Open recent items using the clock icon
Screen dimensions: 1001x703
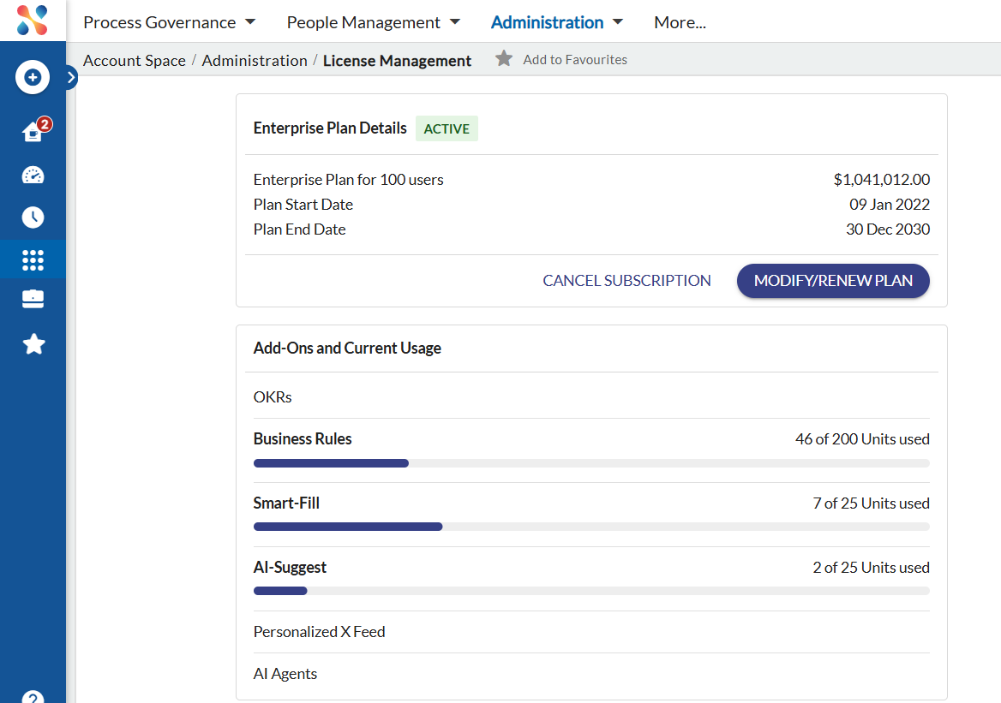pos(33,217)
